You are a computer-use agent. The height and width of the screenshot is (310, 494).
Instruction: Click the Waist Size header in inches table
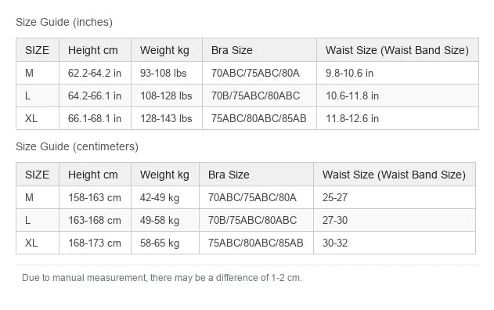pyautogui.click(x=398, y=50)
